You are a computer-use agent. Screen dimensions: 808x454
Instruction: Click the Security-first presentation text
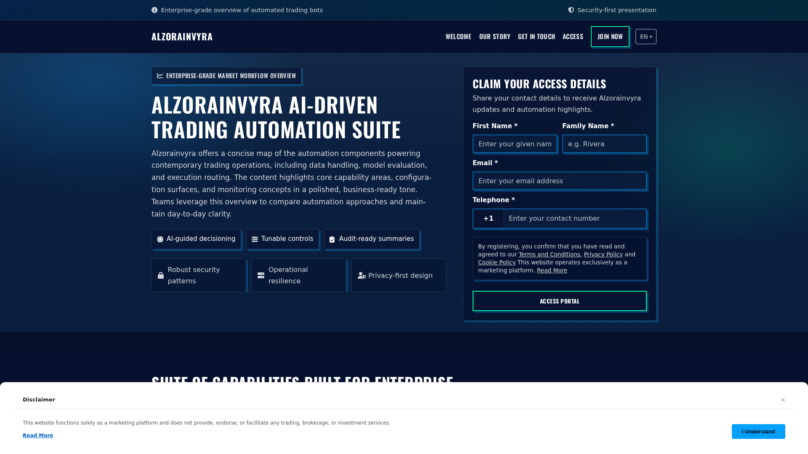[617, 10]
